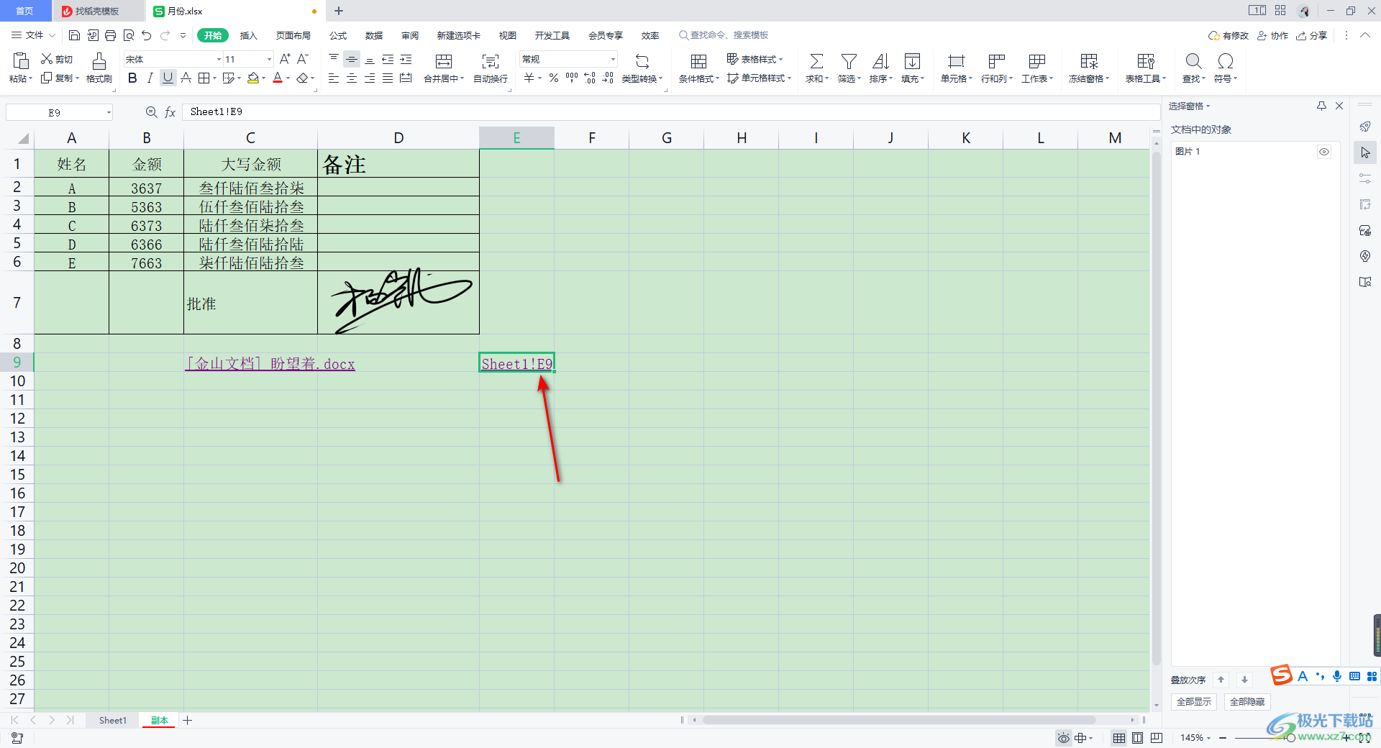Viewport: 1381px width, 748px height.
Task: Move object up in stacking order
Action: tap(1221, 680)
